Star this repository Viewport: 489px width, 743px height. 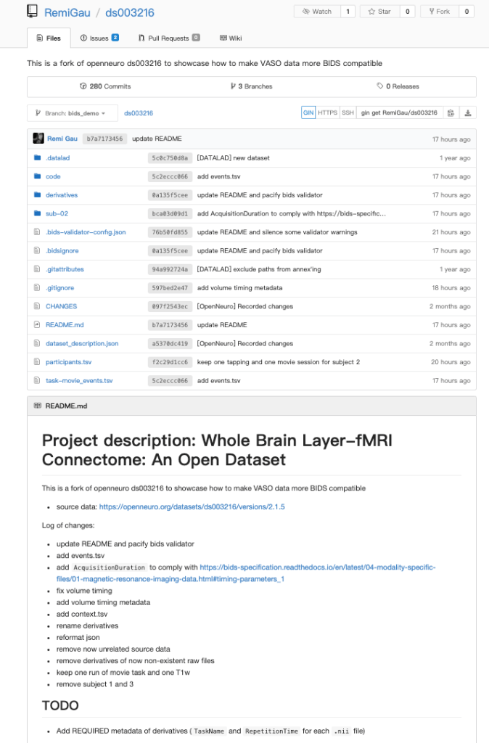tap(380, 12)
